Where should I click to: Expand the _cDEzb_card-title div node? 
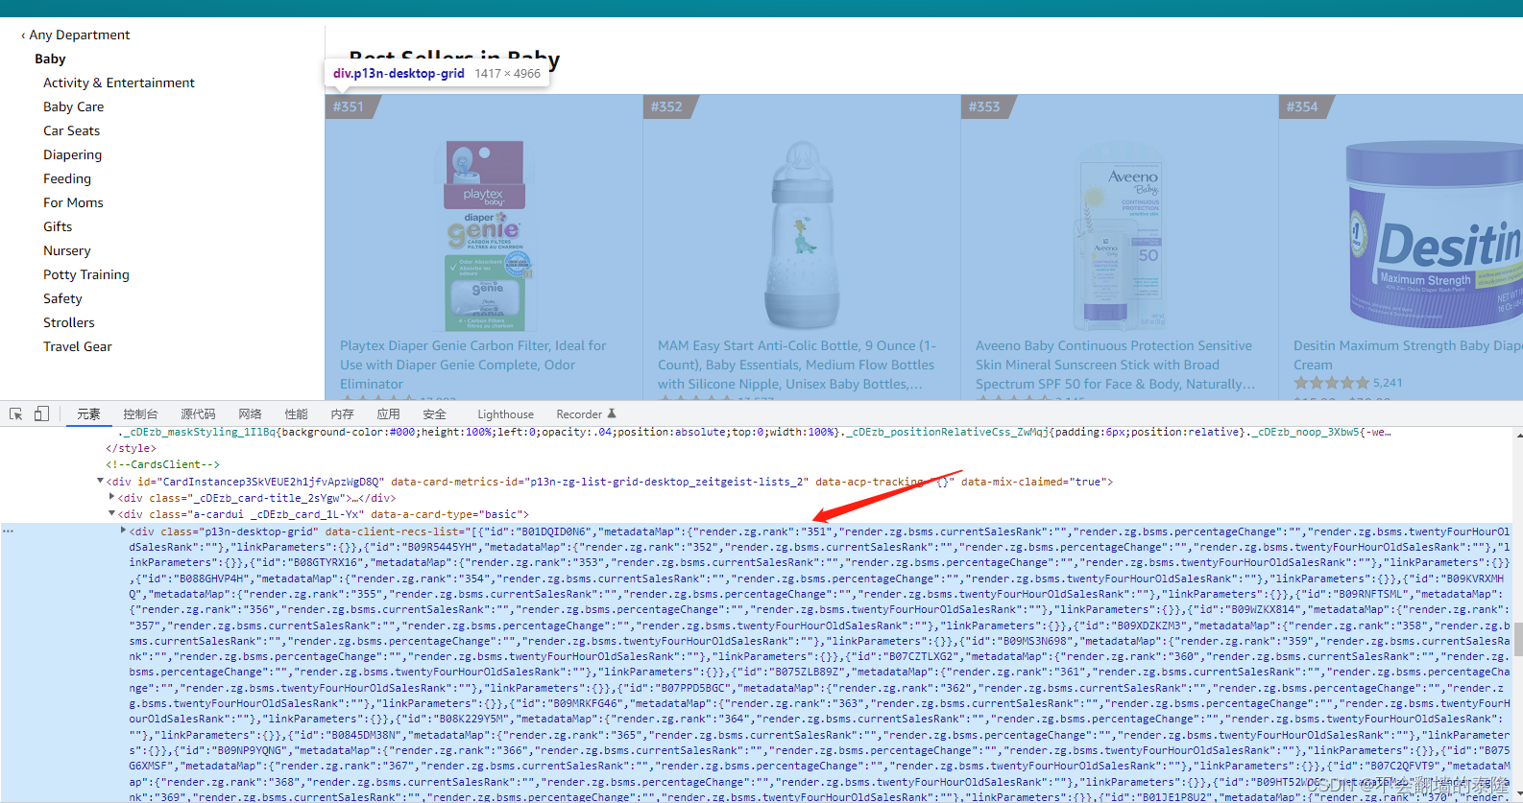pyautogui.click(x=111, y=497)
